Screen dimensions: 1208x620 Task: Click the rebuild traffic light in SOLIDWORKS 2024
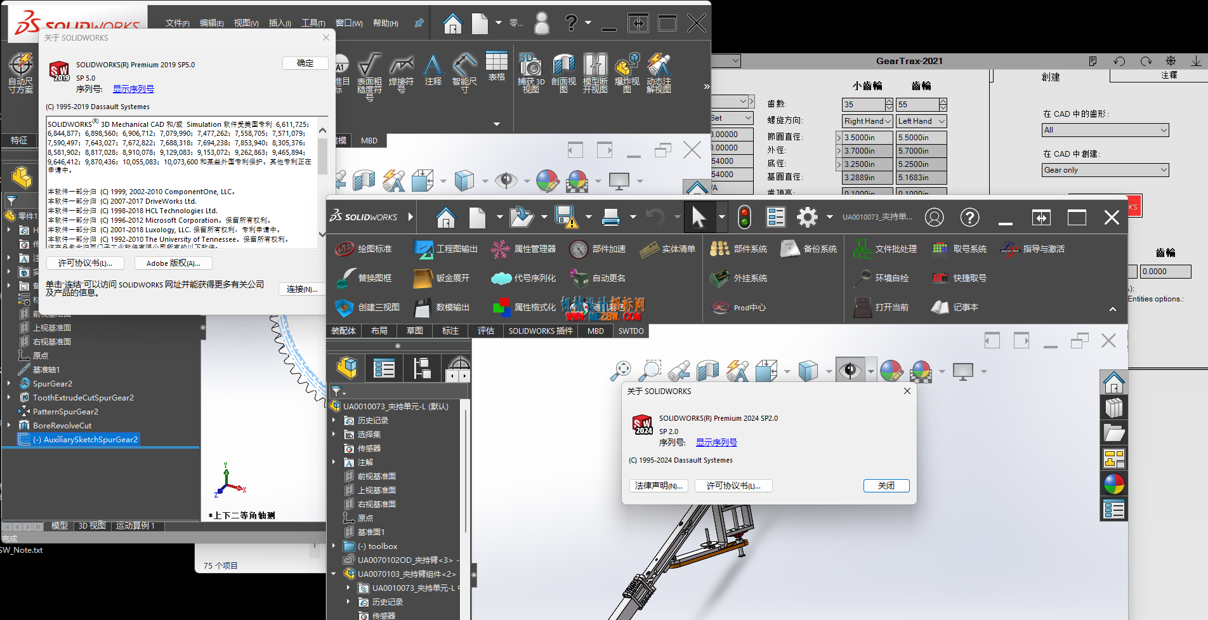pos(744,217)
